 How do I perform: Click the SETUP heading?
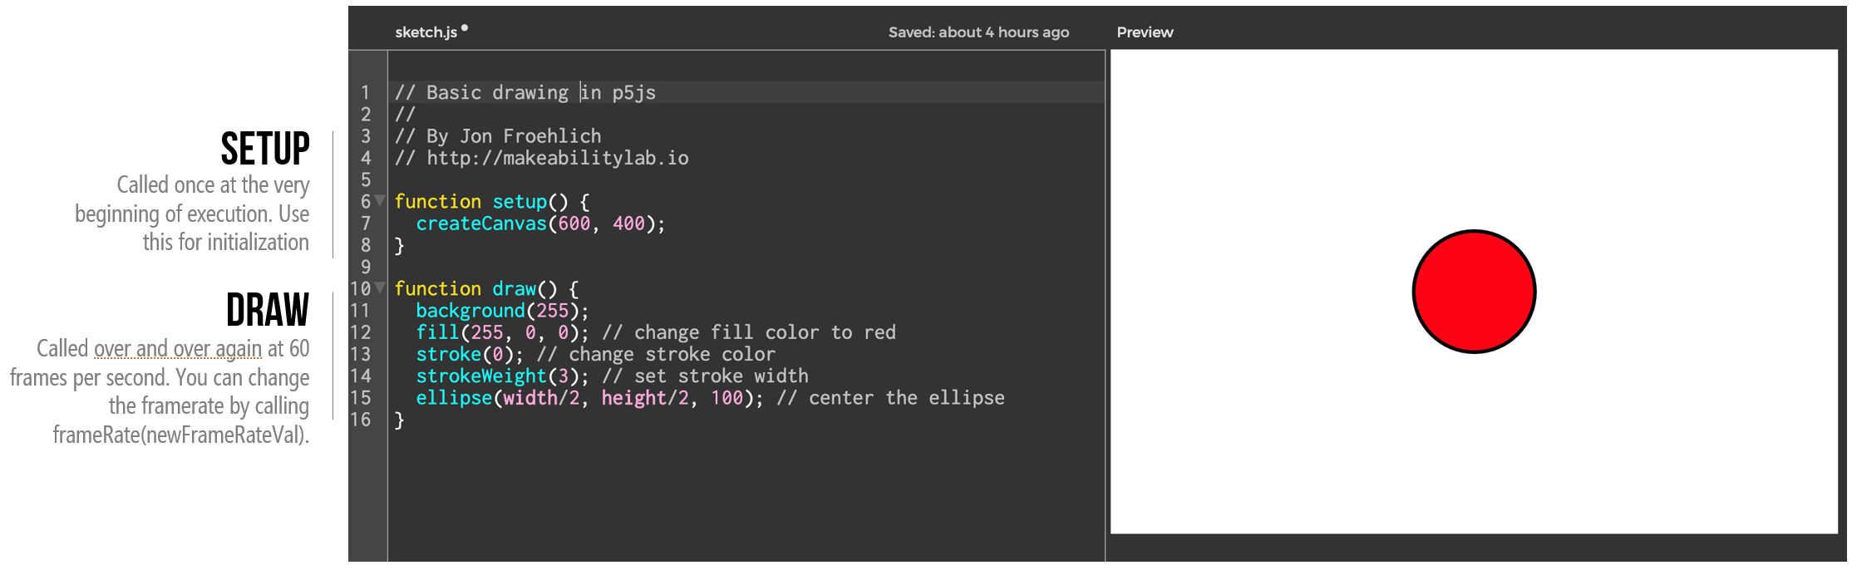point(265,150)
